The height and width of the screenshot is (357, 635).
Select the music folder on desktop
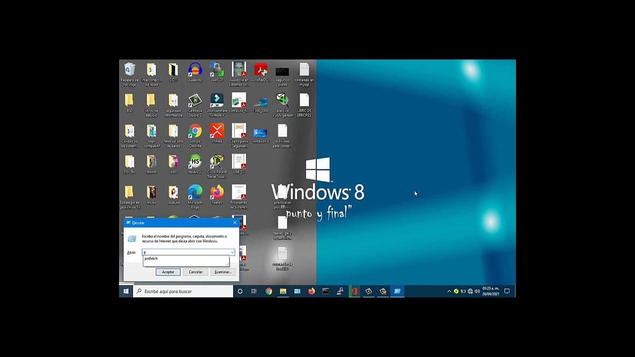(x=151, y=195)
